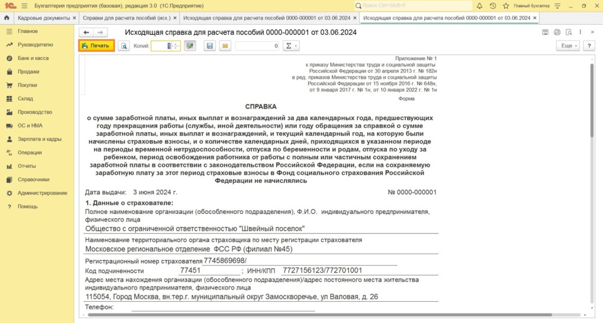Save the document with the floppy disk icon
The height and width of the screenshot is (323, 603).
210,46
